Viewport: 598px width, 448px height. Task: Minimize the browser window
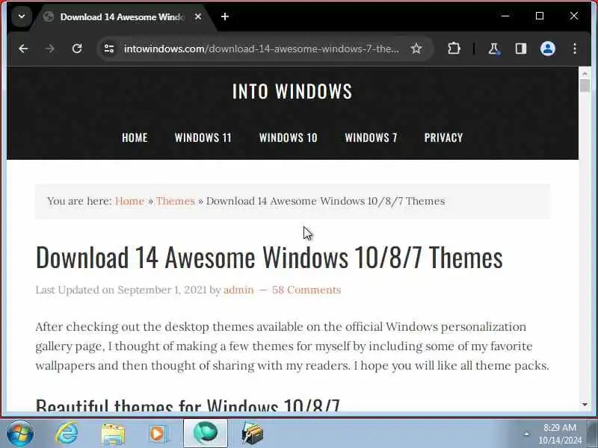[x=505, y=16]
